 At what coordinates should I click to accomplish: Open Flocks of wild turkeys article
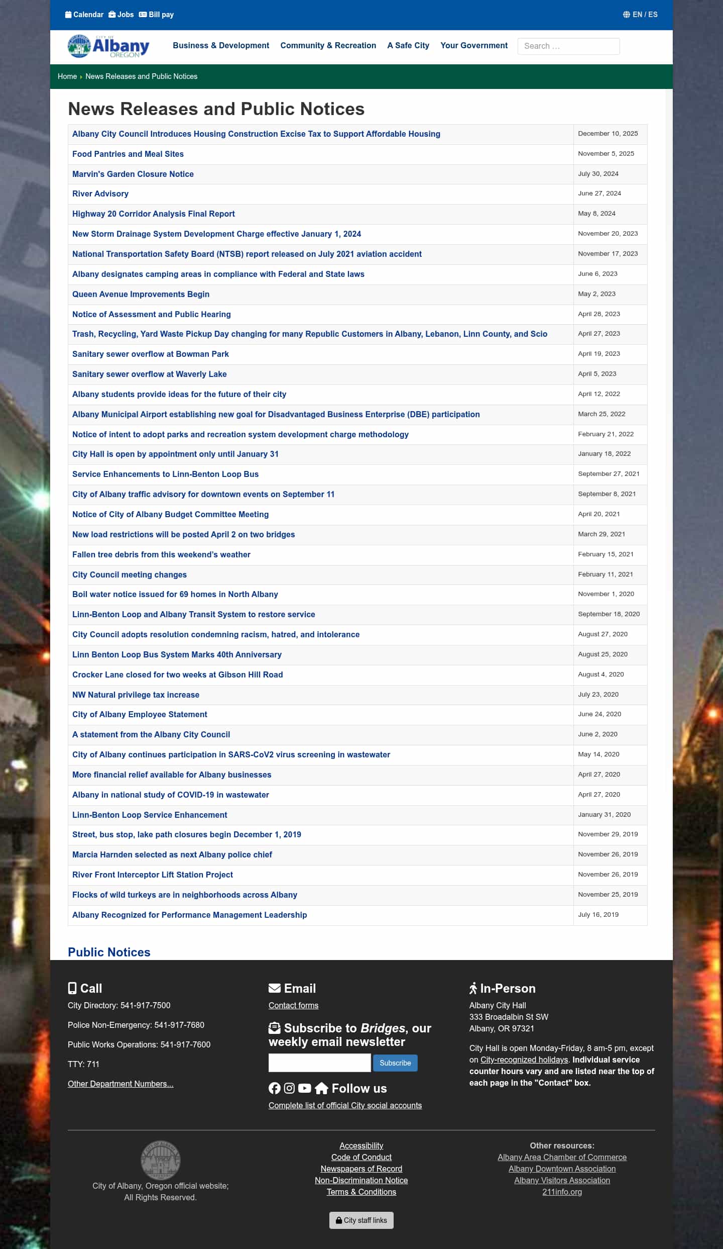[185, 895]
